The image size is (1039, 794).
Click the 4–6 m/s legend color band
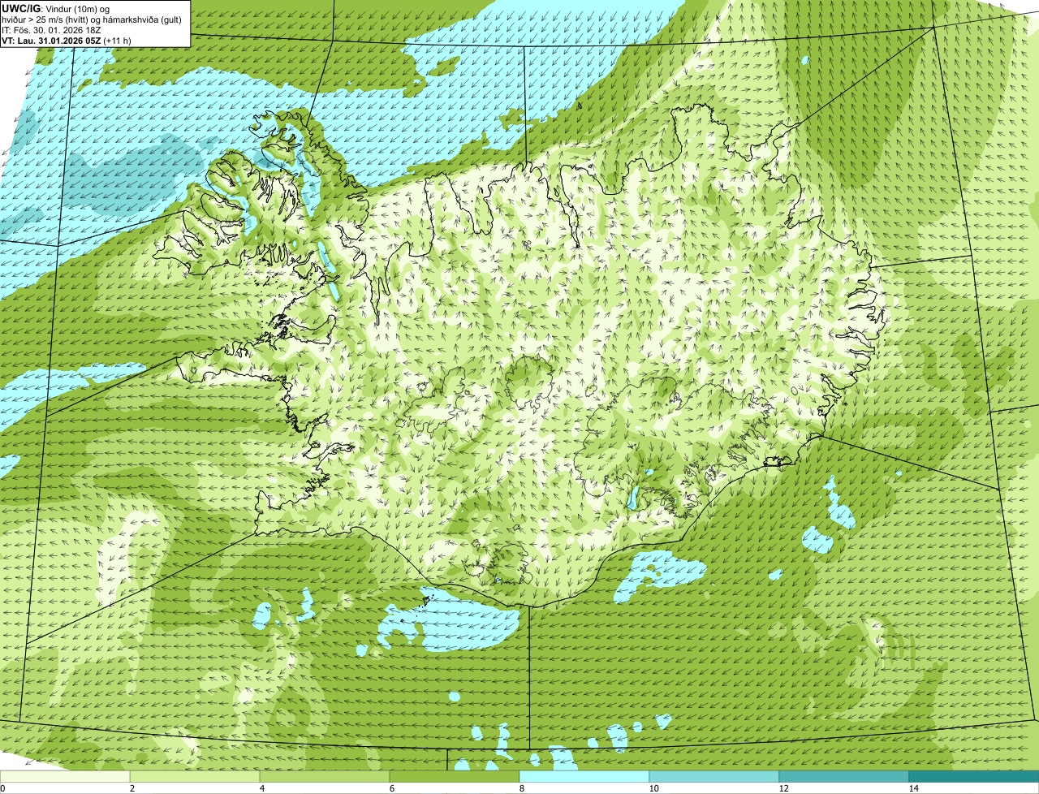click(x=325, y=776)
